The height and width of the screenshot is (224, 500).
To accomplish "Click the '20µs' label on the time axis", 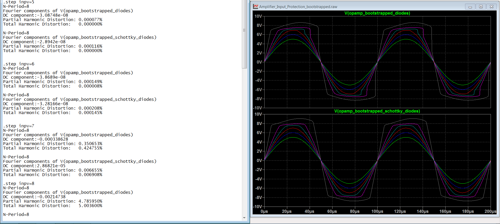I will point(287,211).
